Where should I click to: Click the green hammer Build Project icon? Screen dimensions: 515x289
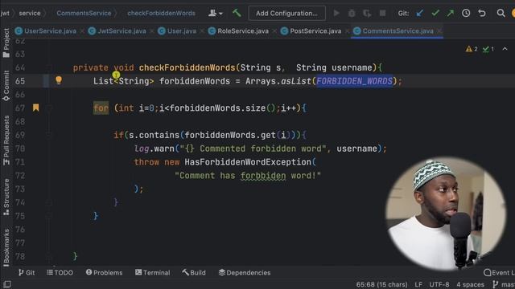[x=237, y=13]
